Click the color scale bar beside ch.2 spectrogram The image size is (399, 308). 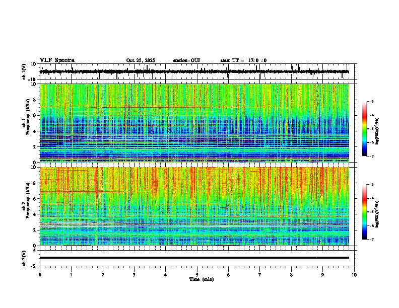pyautogui.click(x=365, y=212)
